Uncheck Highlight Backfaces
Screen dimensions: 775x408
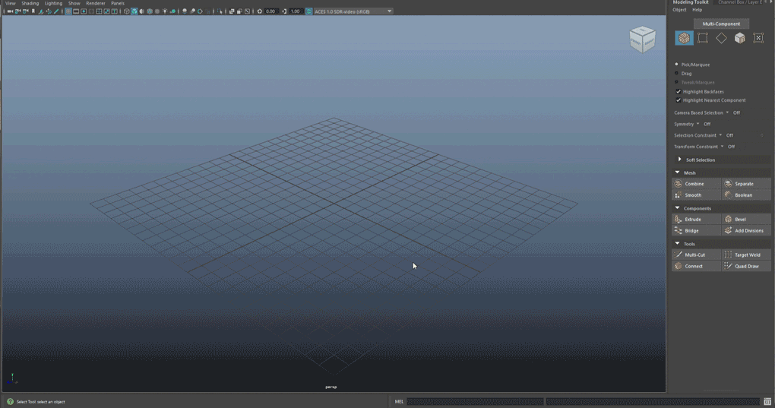click(x=678, y=92)
